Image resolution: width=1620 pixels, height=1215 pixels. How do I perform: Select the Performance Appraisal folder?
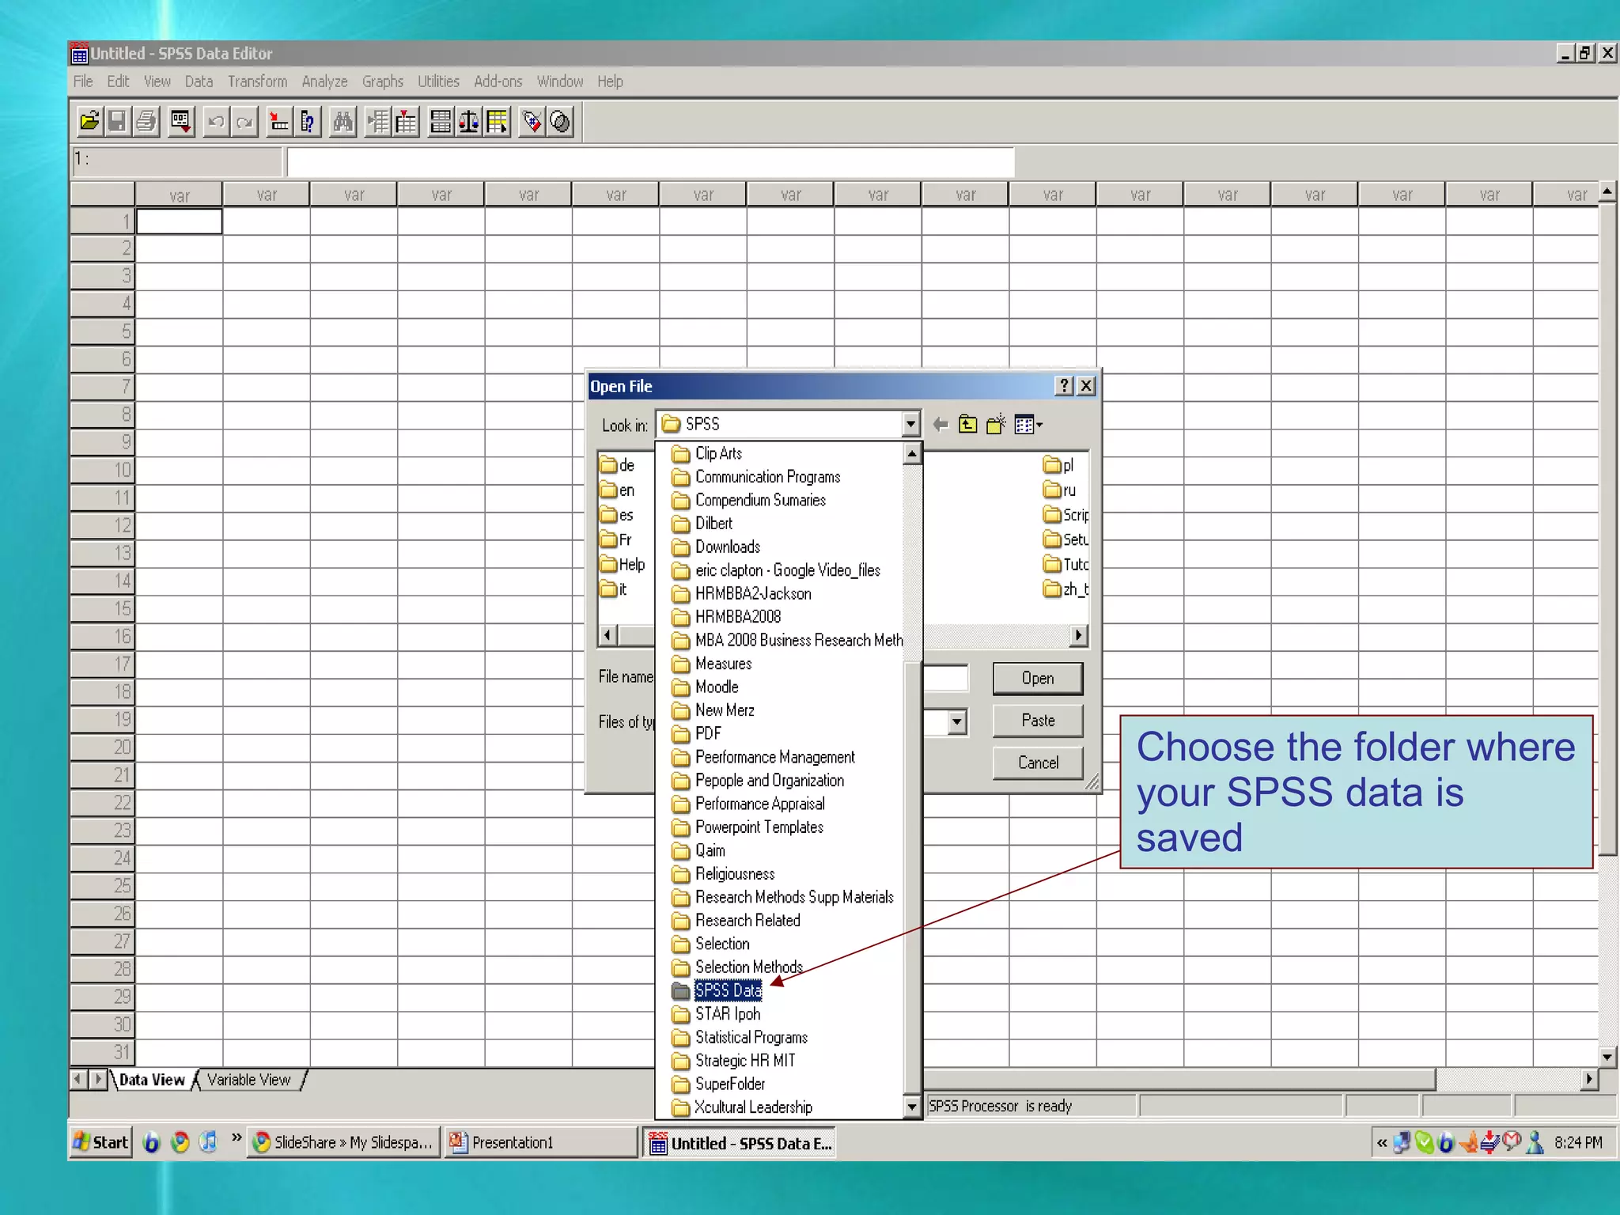(759, 804)
